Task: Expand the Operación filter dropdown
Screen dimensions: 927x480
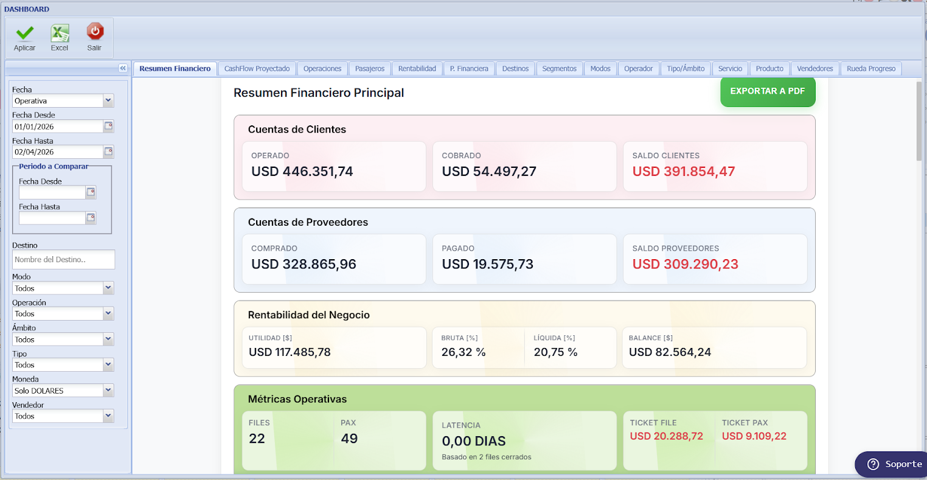Action: 109,313
